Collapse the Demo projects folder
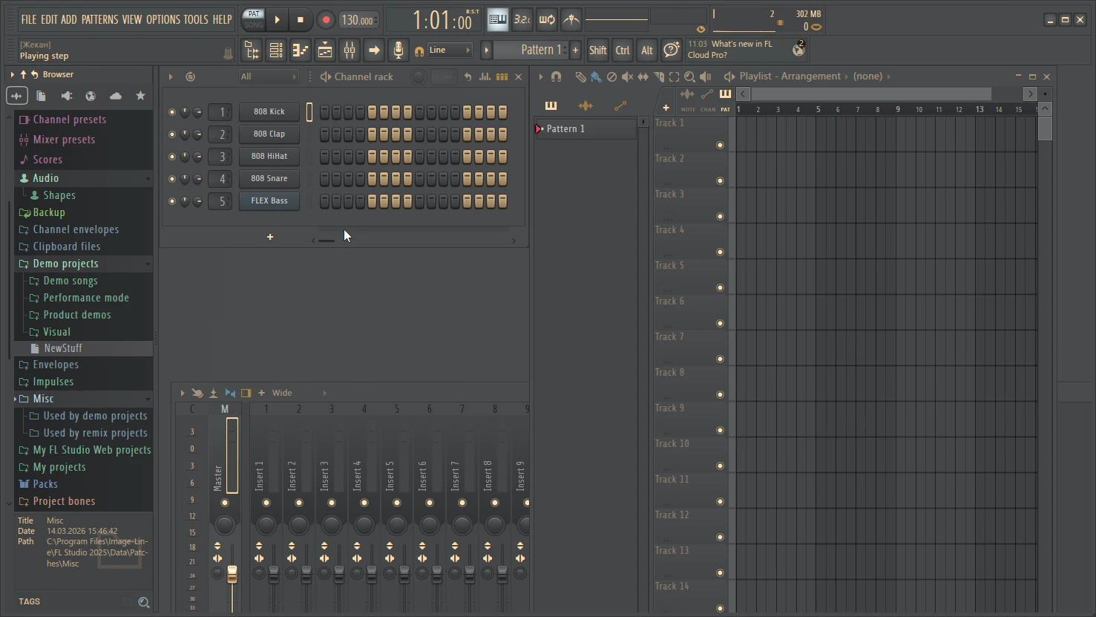 [65, 264]
